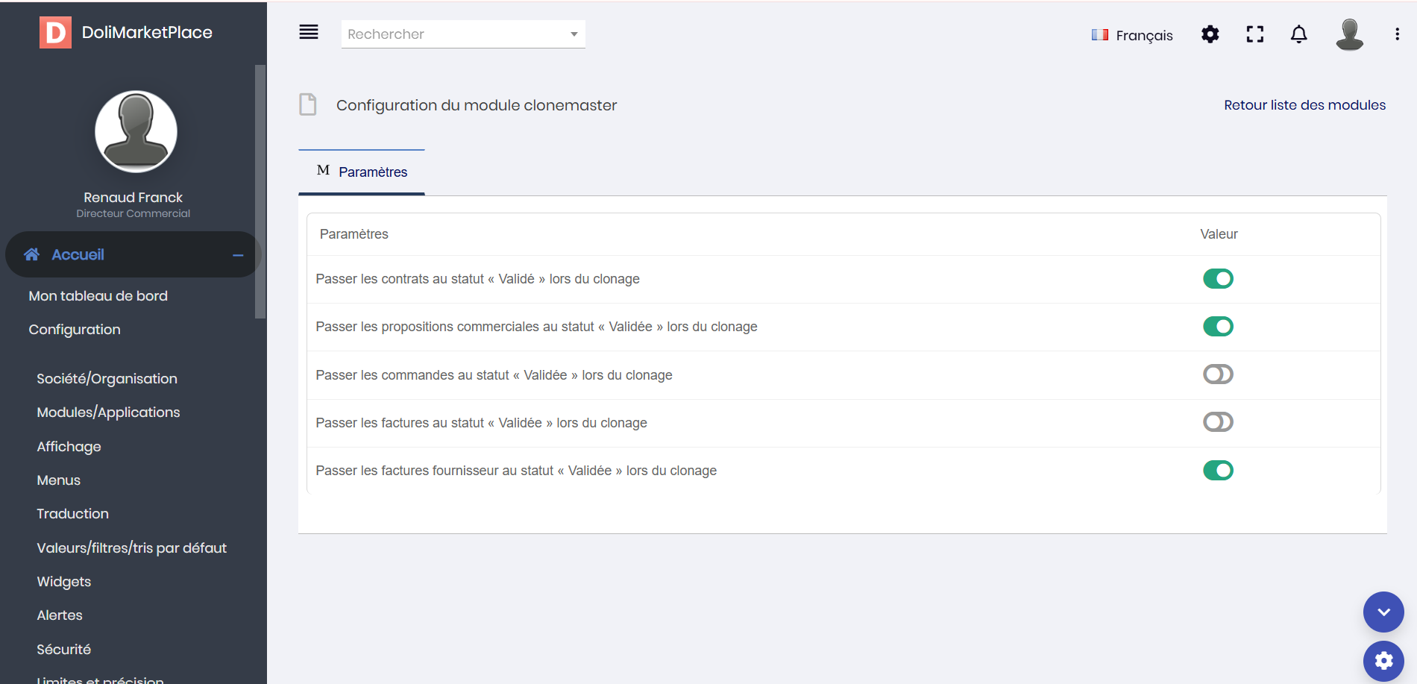Disable supplier invoices validated-on-clone toggle
The image size is (1417, 684).
[1218, 471]
